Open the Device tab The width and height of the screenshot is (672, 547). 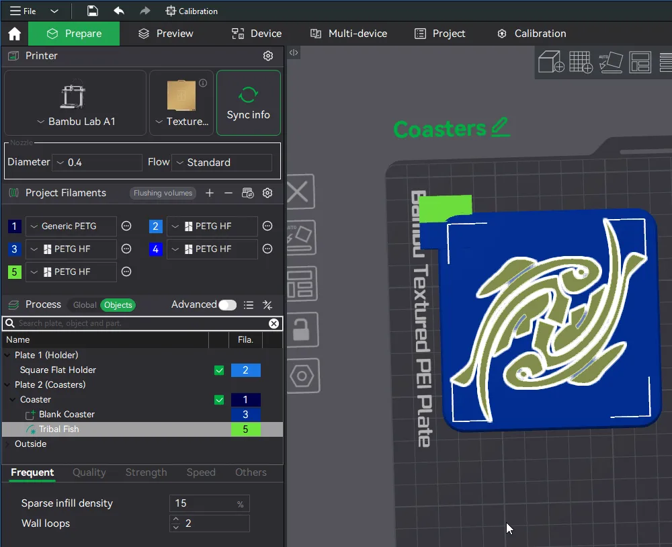[256, 34]
